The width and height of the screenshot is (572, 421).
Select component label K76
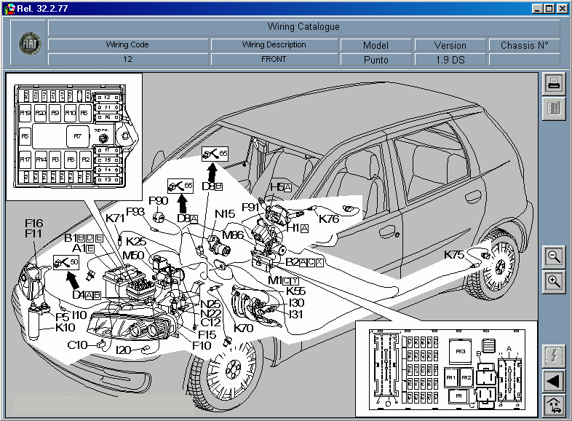click(x=329, y=219)
